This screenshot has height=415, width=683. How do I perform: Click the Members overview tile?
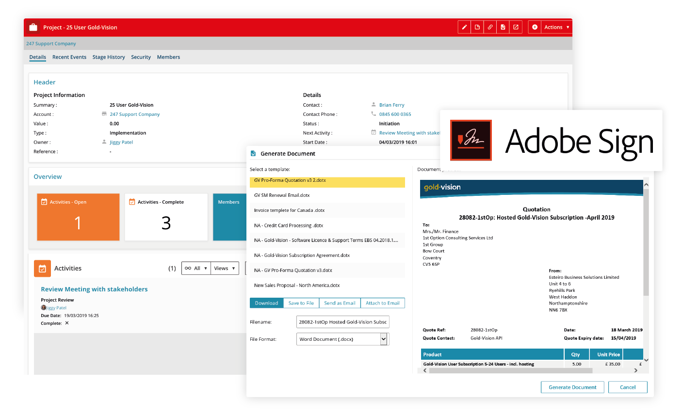(229, 217)
